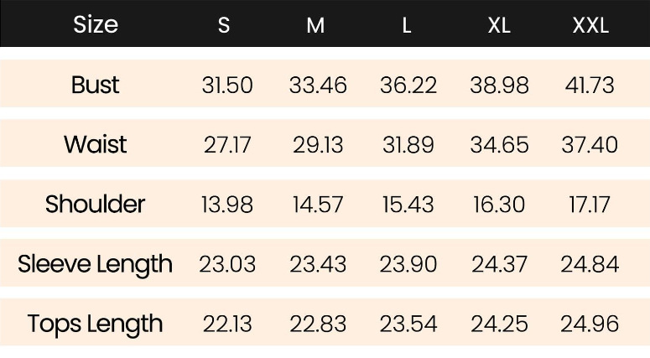The height and width of the screenshot is (358, 650).
Task: Click the Tops Length value 22.83
Action: click(318, 324)
